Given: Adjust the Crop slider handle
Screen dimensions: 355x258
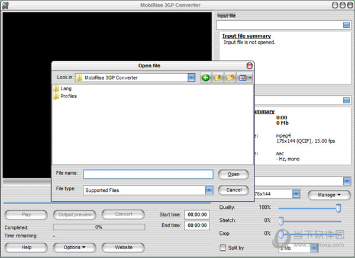Looking at the screenshot, I should [x=281, y=234].
